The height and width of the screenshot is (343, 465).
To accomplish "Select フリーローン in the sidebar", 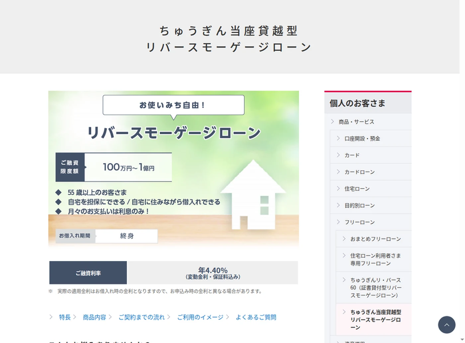I will (x=371, y=222).
